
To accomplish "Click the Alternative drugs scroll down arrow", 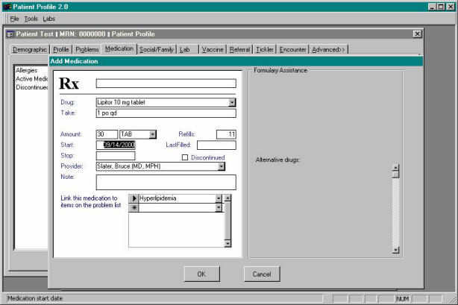I will (x=395, y=251).
